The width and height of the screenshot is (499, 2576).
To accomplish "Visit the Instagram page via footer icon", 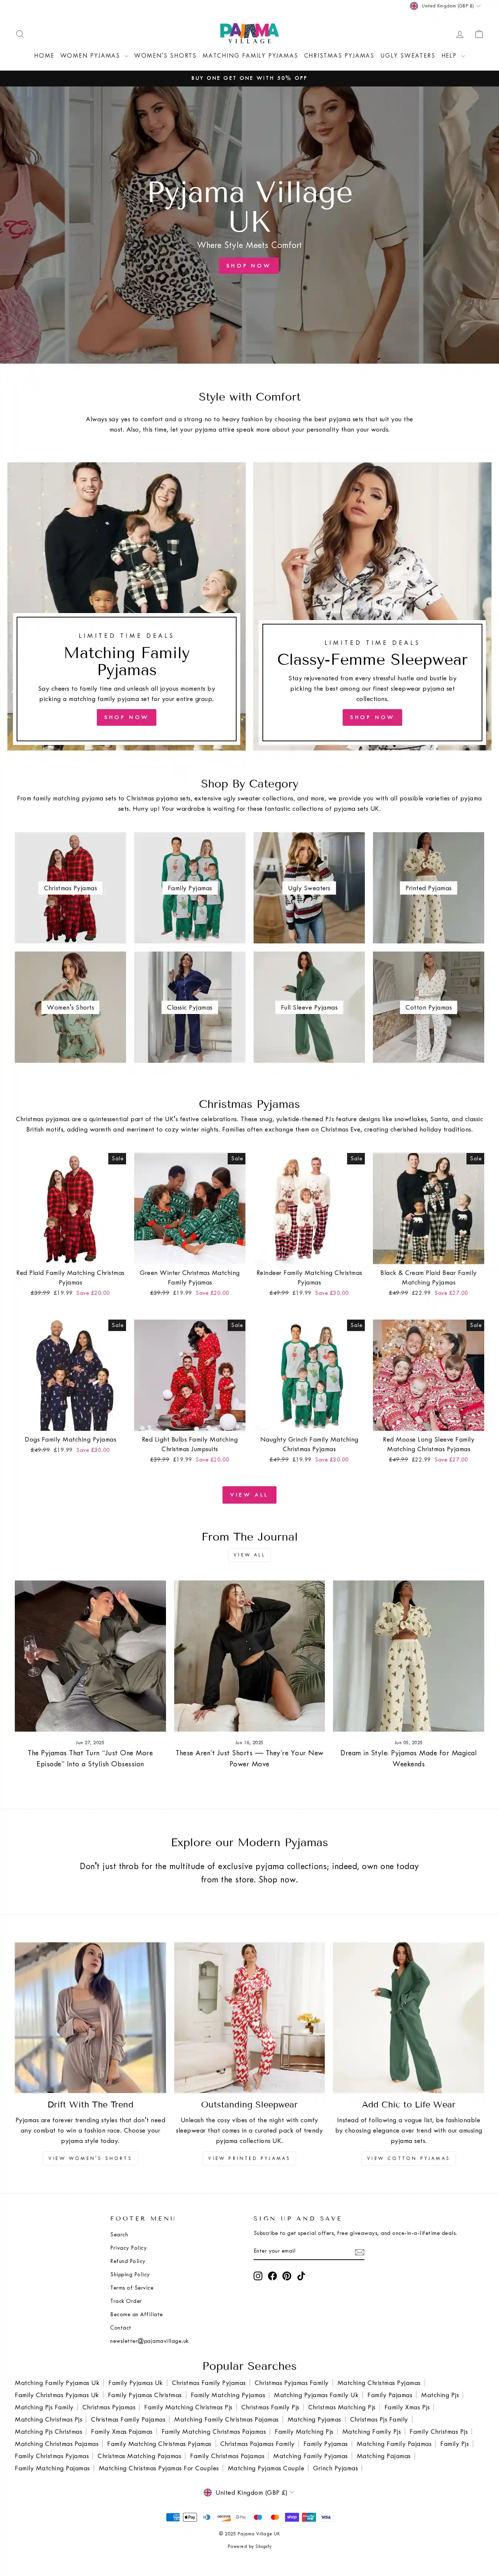I will [258, 2275].
